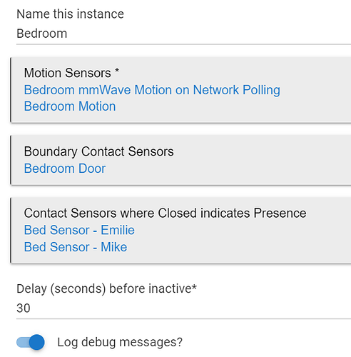Click the "Contact Sensors where Closed" heading text

(x=111, y=213)
